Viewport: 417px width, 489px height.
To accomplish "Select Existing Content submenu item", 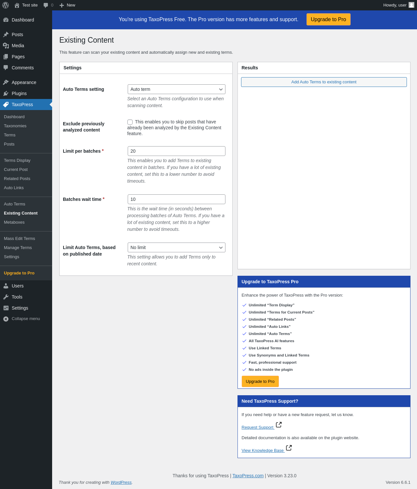I will point(21,213).
